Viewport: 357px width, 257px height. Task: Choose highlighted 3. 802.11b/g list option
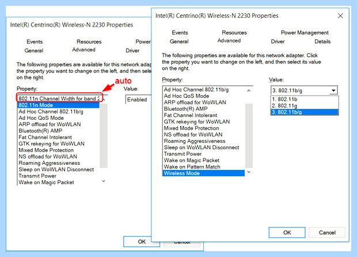305,112
